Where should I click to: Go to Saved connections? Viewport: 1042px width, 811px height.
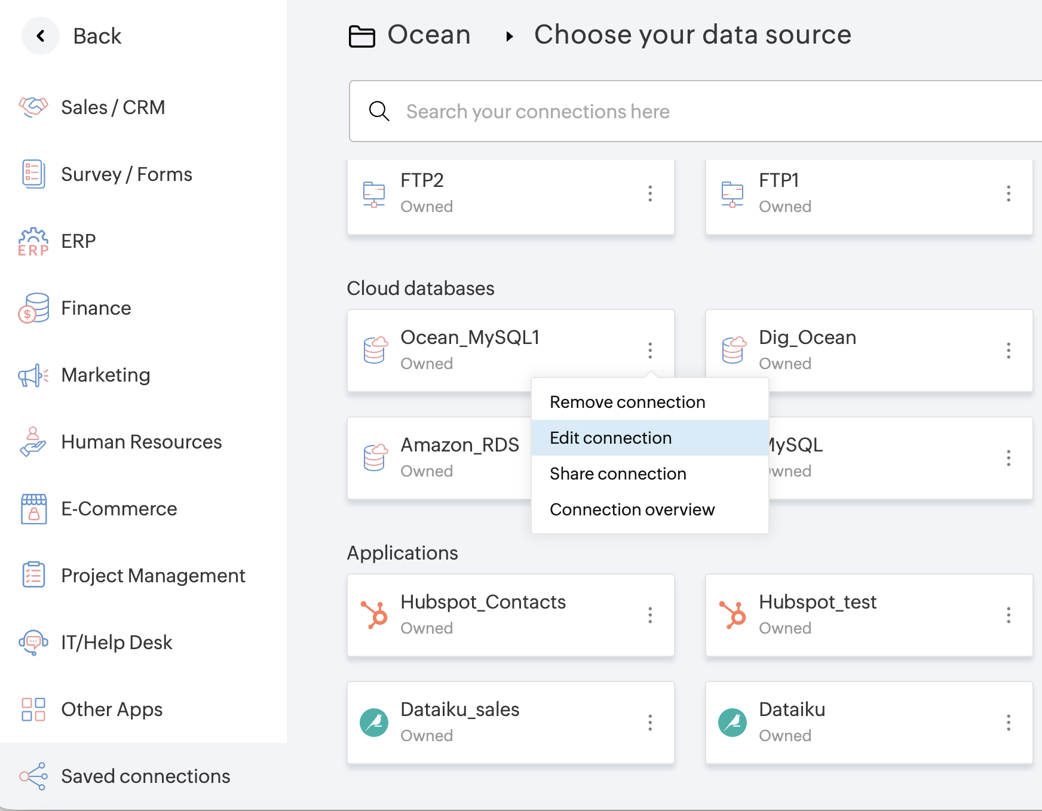tap(145, 776)
